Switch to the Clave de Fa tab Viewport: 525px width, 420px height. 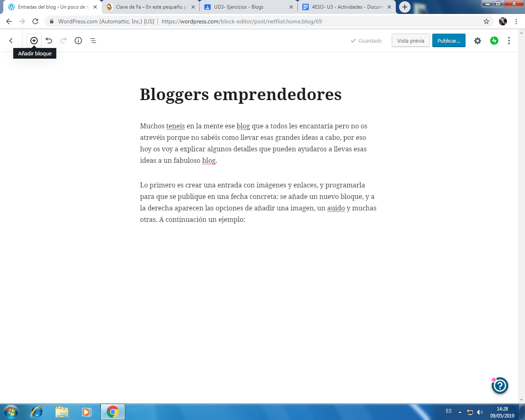(x=150, y=7)
